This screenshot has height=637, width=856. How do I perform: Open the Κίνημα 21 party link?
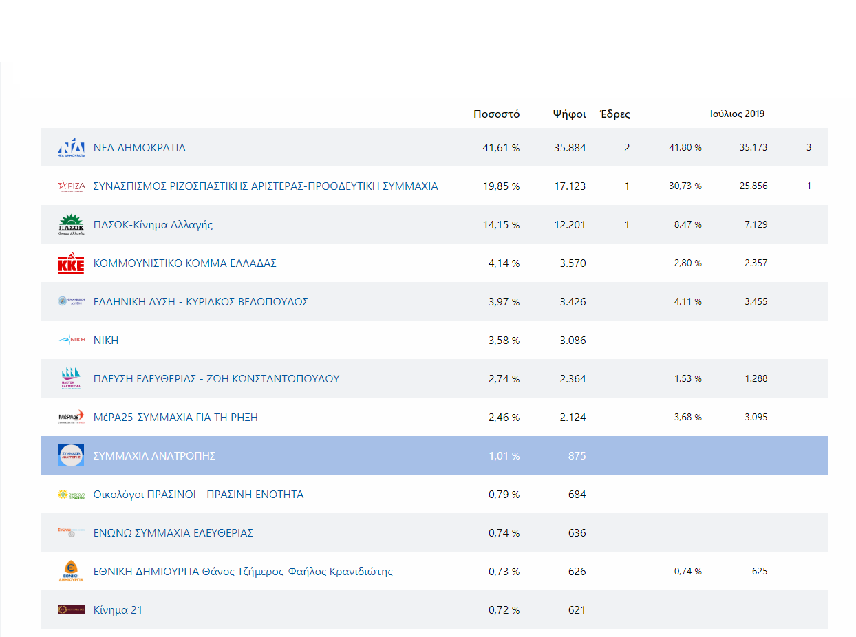(118, 610)
